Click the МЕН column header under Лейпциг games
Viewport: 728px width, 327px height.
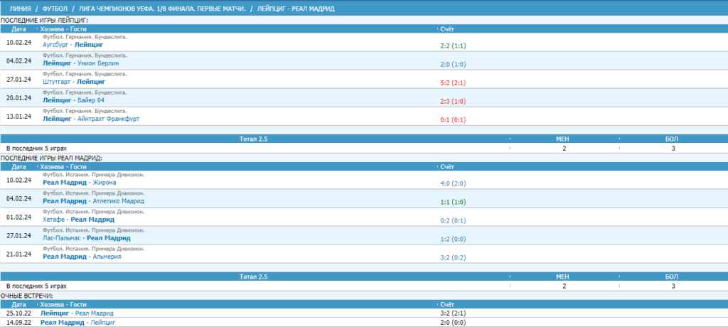click(x=562, y=139)
